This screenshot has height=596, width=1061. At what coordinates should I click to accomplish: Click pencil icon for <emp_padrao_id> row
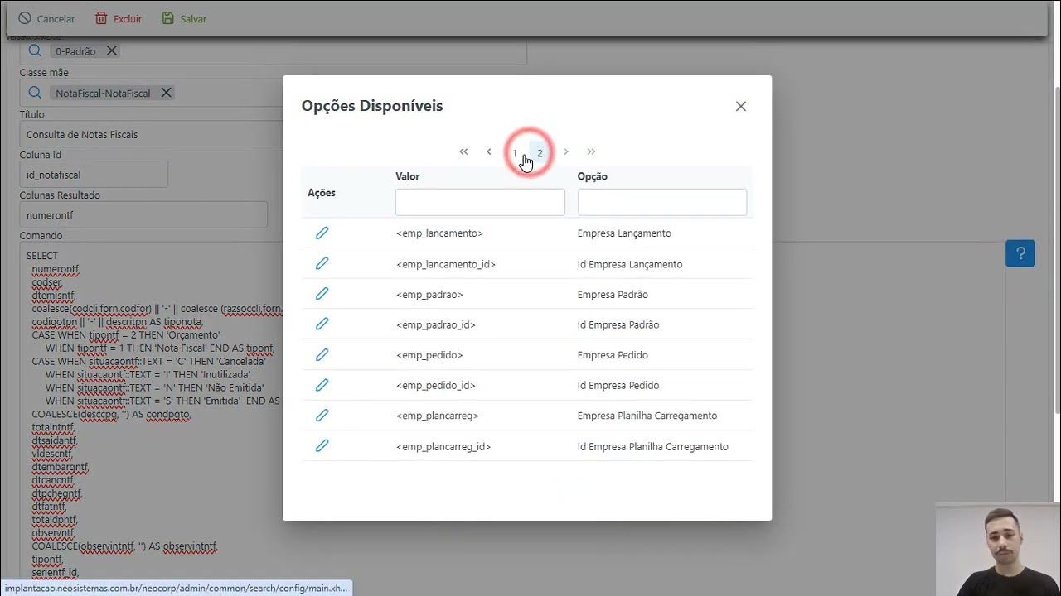coord(322,324)
